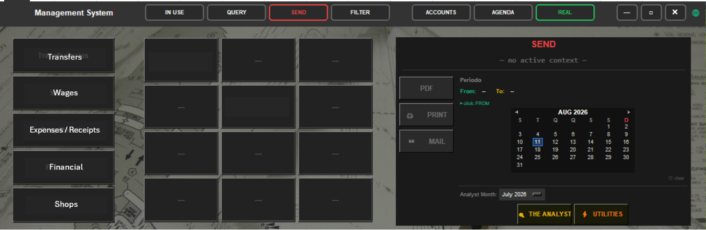Open the Analyst Month dropdown
Image resolution: width=706 pixels, height=230 pixels.
tap(522, 195)
